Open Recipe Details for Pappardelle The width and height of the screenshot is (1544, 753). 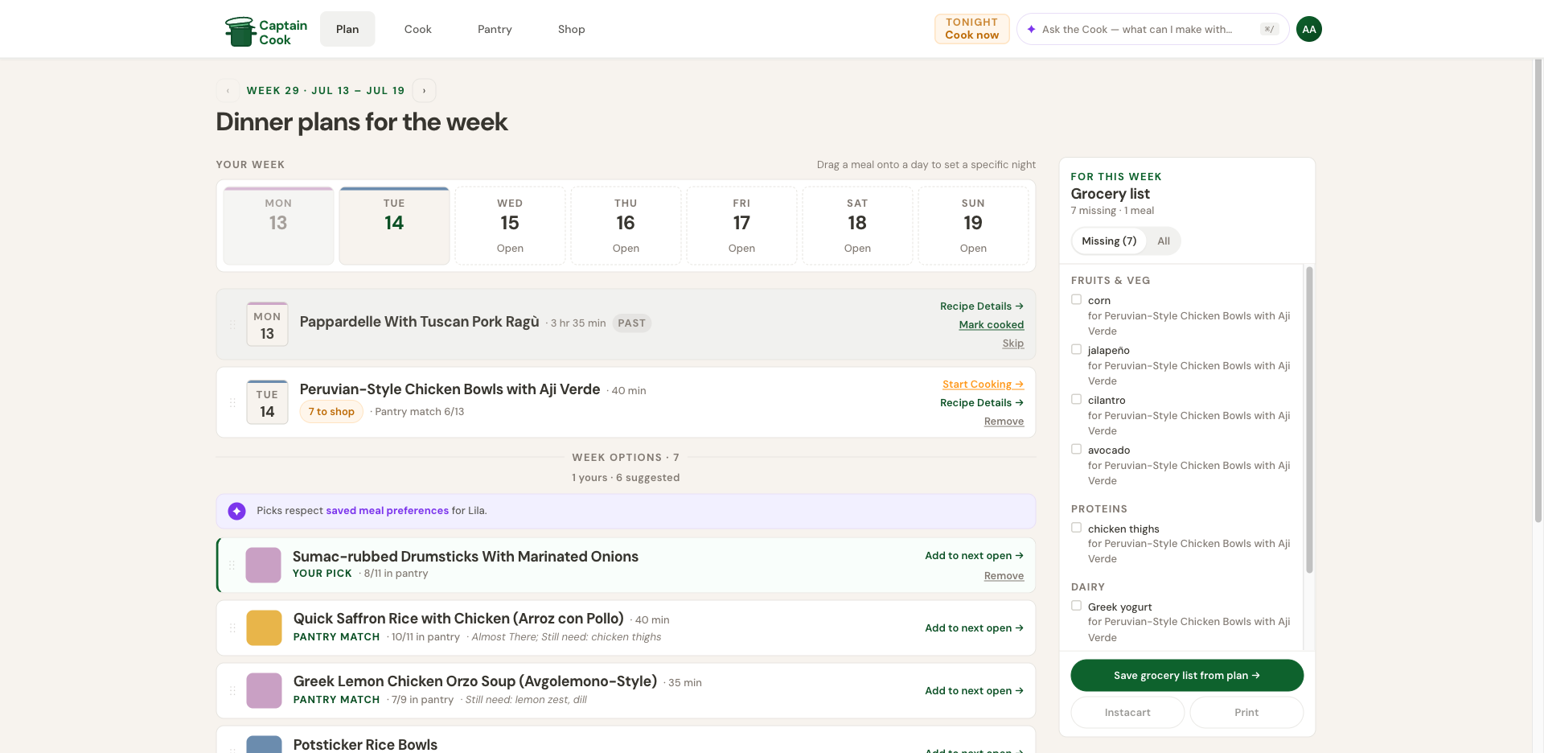point(981,307)
